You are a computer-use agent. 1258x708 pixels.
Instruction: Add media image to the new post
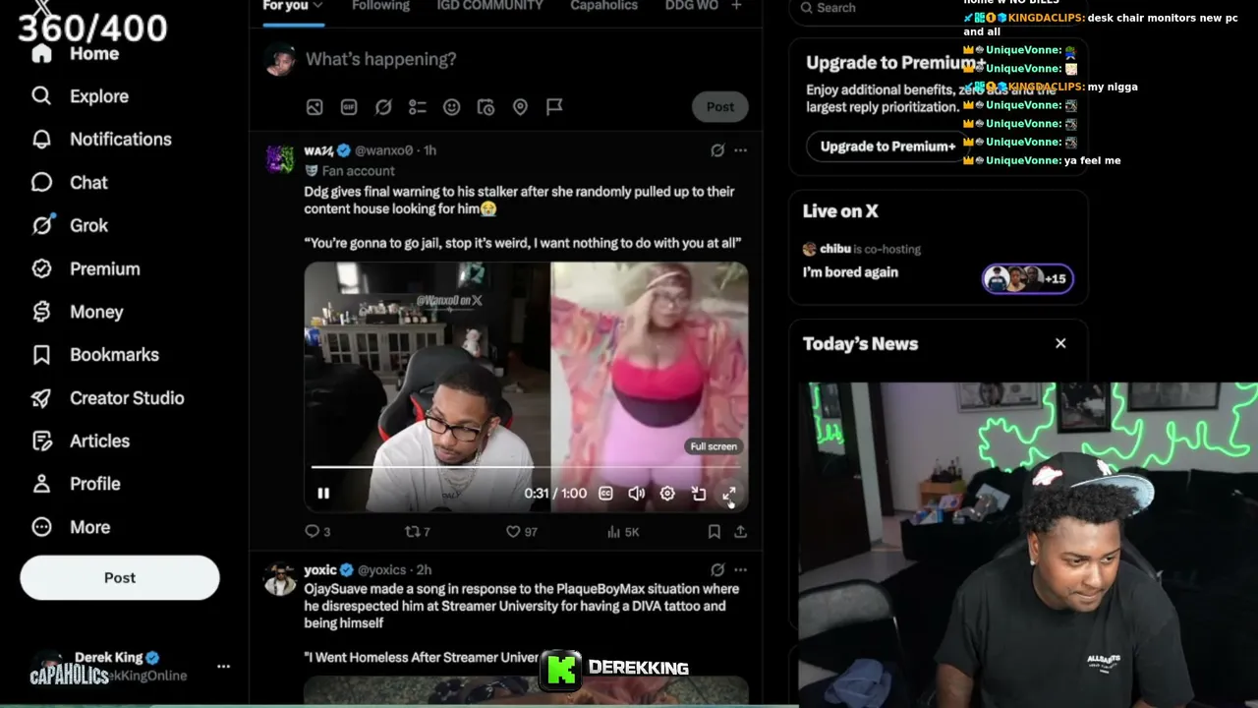pos(314,107)
